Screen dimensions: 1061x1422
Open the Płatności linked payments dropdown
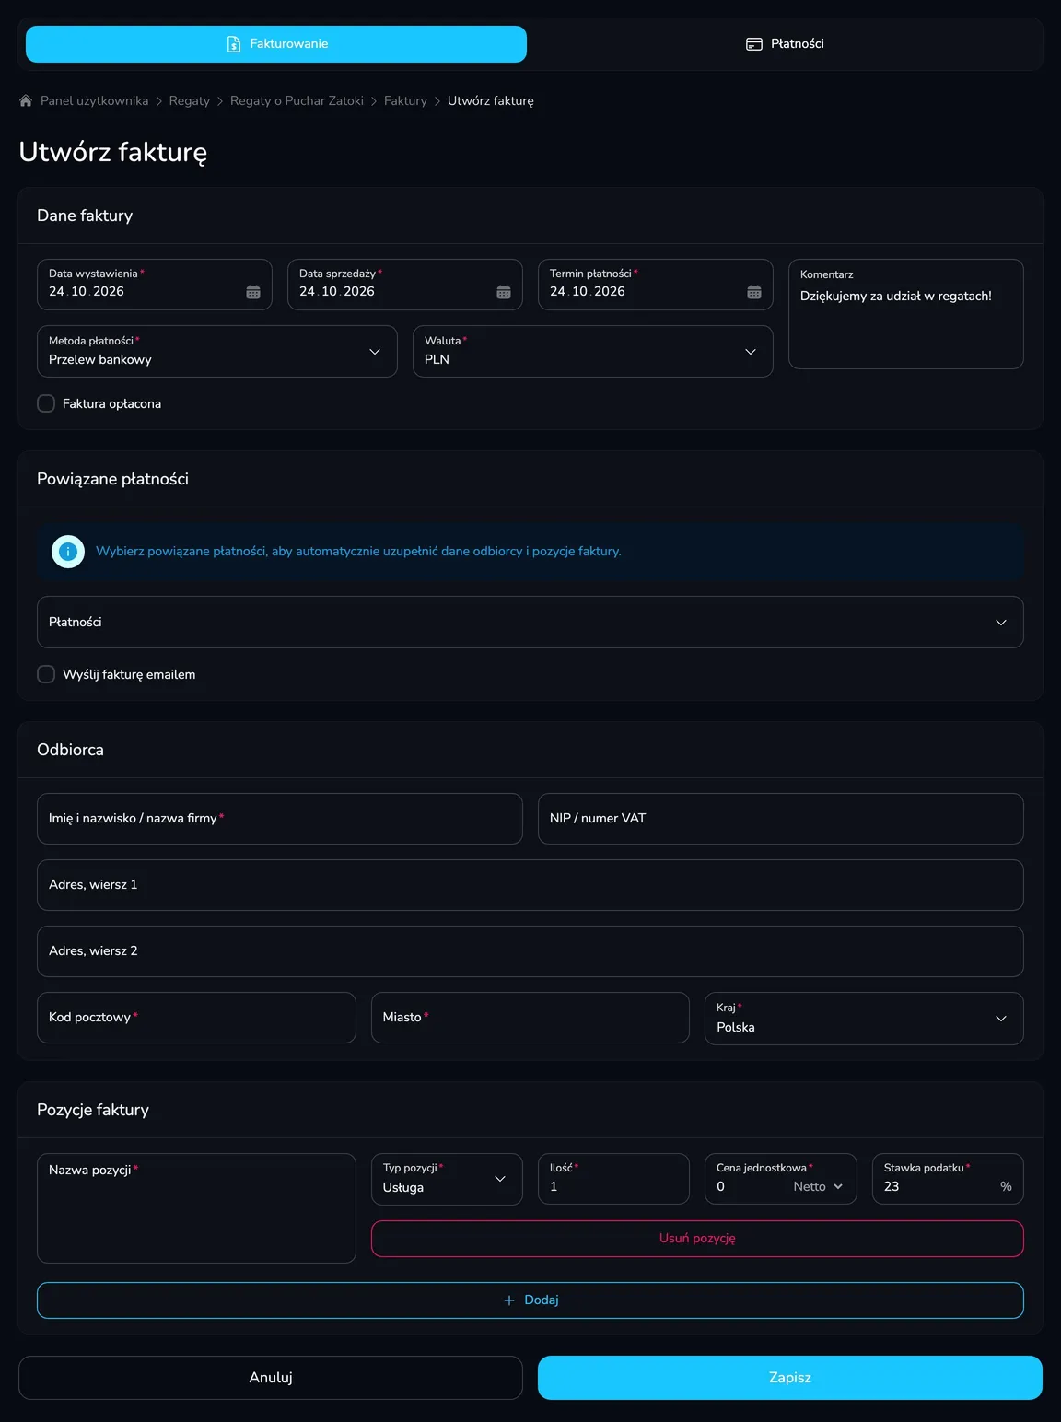(x=530, y=622)
